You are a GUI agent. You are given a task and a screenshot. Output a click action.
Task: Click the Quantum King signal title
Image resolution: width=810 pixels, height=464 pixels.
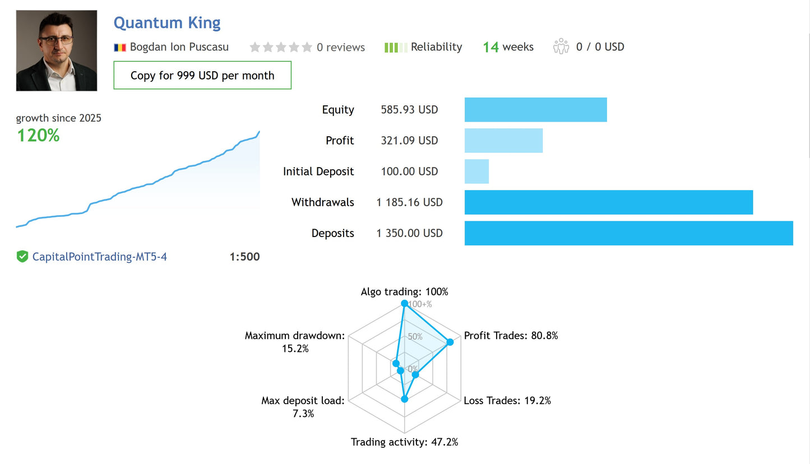(166, 23)
